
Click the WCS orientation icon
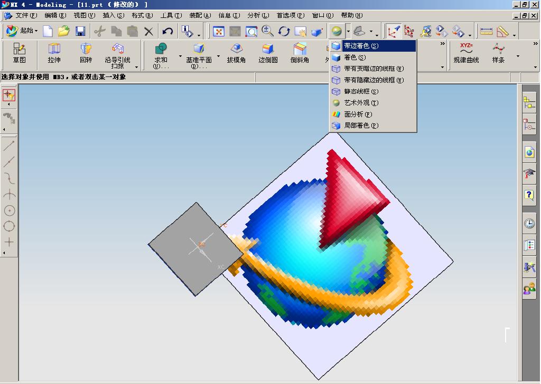[393, 31]
